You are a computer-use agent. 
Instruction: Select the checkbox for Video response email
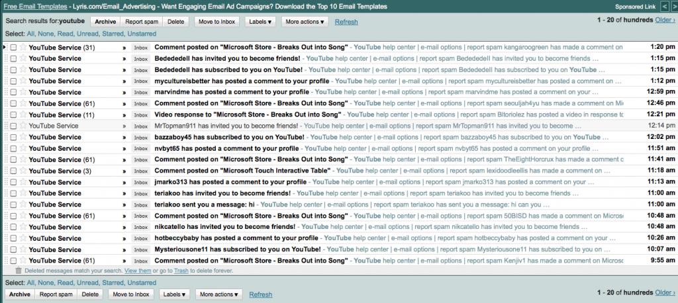[x=13, y=114]
